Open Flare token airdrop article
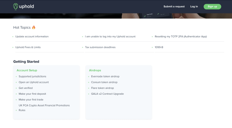This screenshot has height=128, width=232. [103, 88]
